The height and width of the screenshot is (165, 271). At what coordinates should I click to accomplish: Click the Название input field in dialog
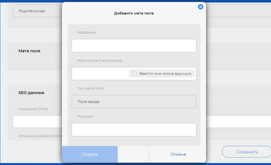134,46
